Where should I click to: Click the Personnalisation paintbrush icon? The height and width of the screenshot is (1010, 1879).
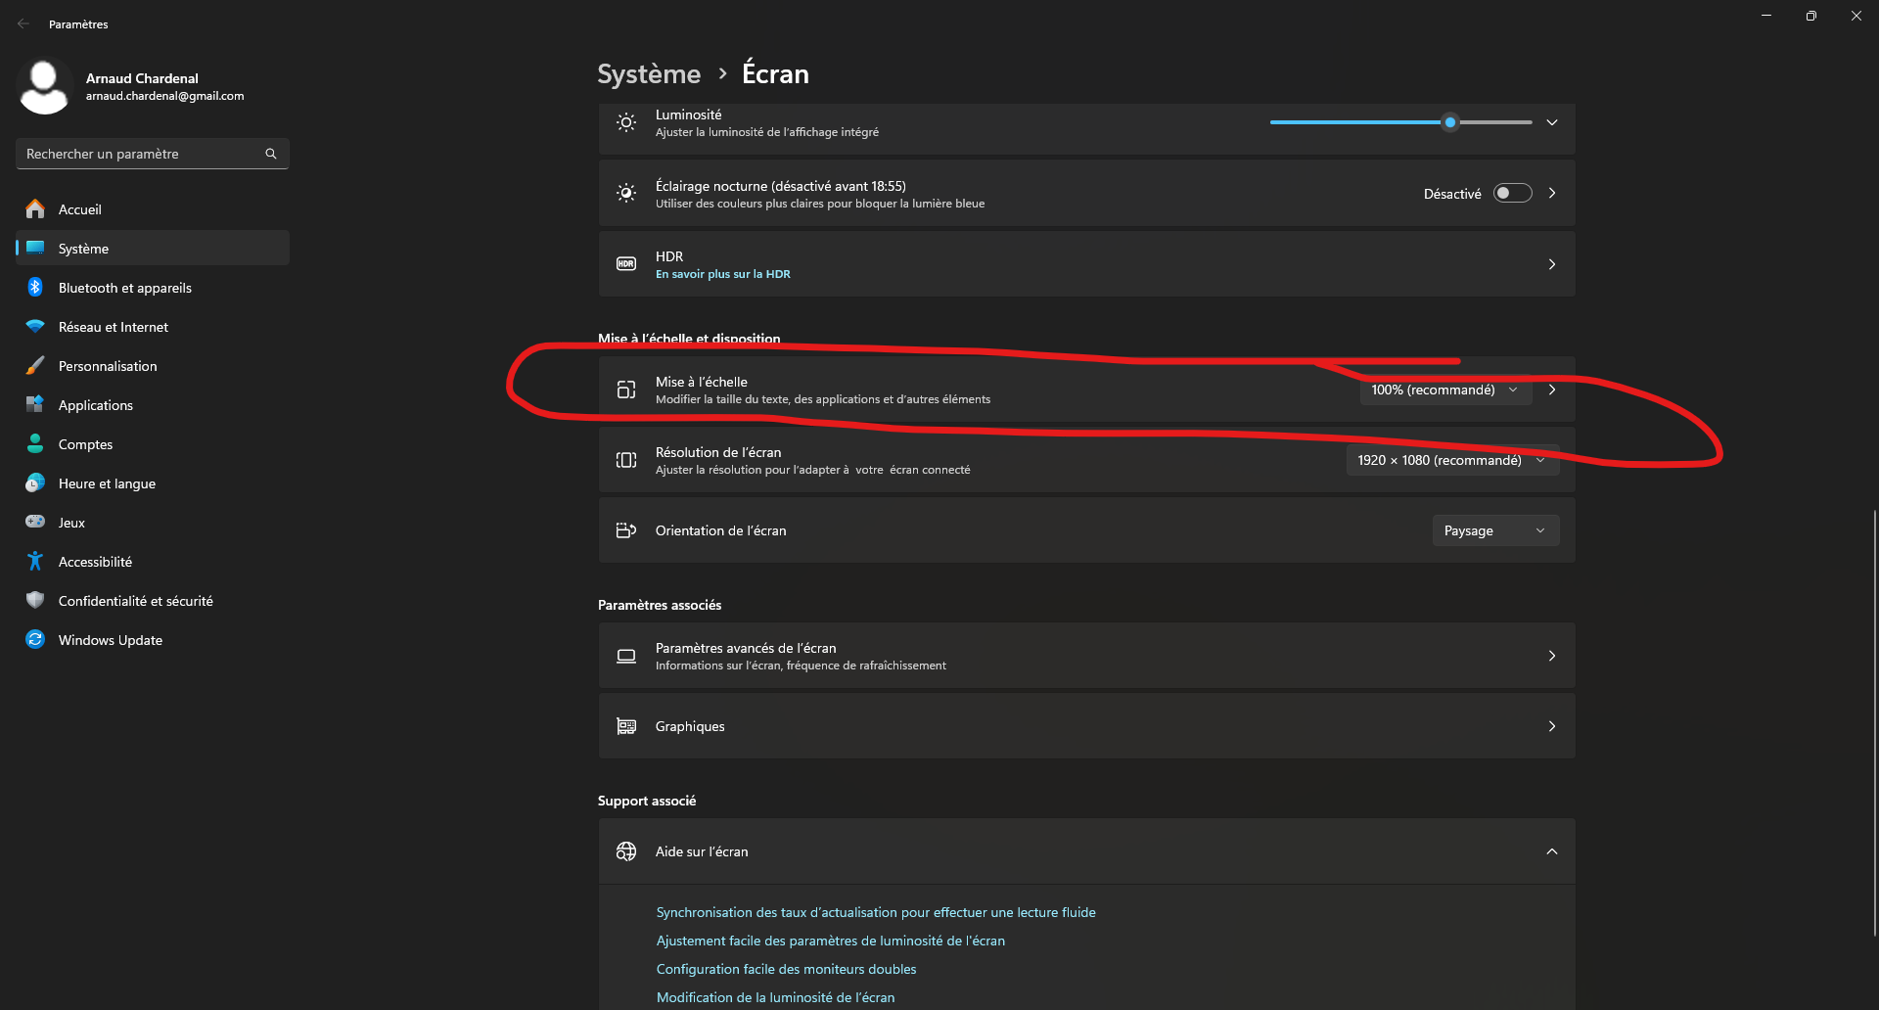pyautogui.click(x=35, y=366)
